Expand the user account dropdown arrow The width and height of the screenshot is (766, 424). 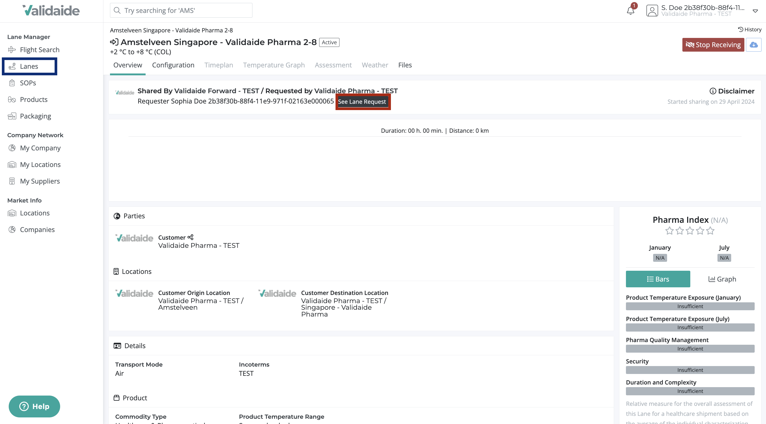pyautogui.click(x=755, y=11)
